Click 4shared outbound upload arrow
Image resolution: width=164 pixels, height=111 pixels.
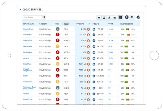(88, 58)
